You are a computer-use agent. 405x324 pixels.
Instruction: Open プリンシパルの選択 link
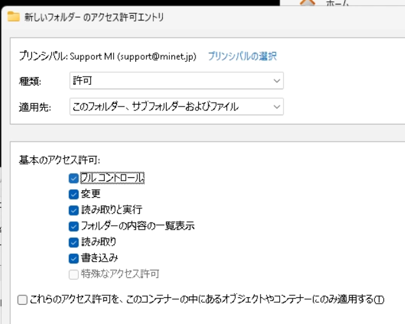point(242,56)
